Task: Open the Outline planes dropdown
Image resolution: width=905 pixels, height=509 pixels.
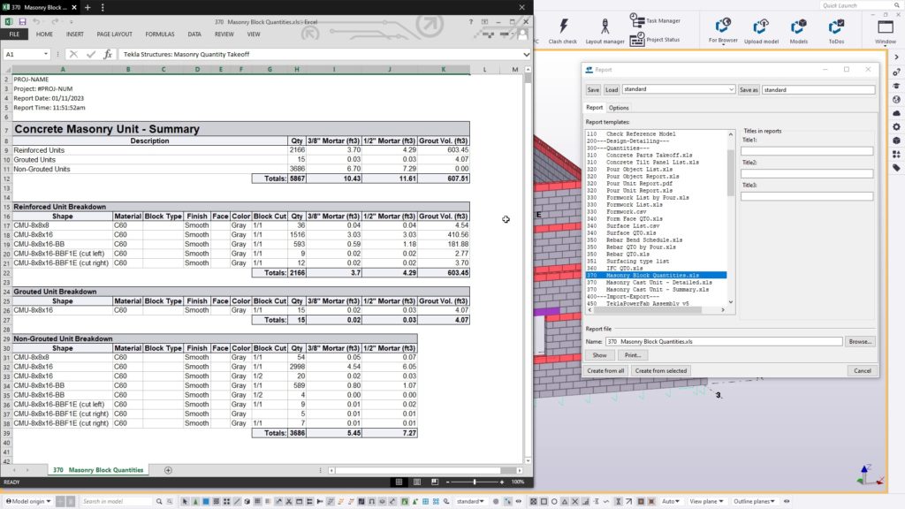Action: pos(755,502)
